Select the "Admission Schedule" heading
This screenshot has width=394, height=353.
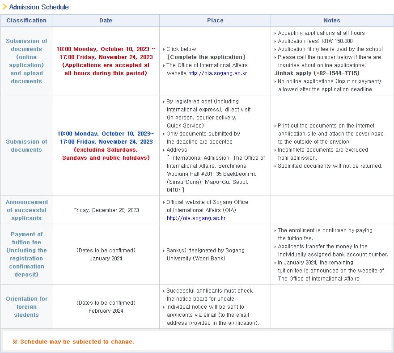tap(39, 7)
